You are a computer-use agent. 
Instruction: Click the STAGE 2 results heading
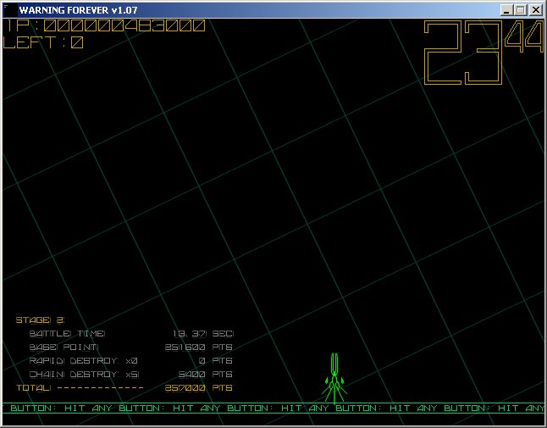point(41,320)
